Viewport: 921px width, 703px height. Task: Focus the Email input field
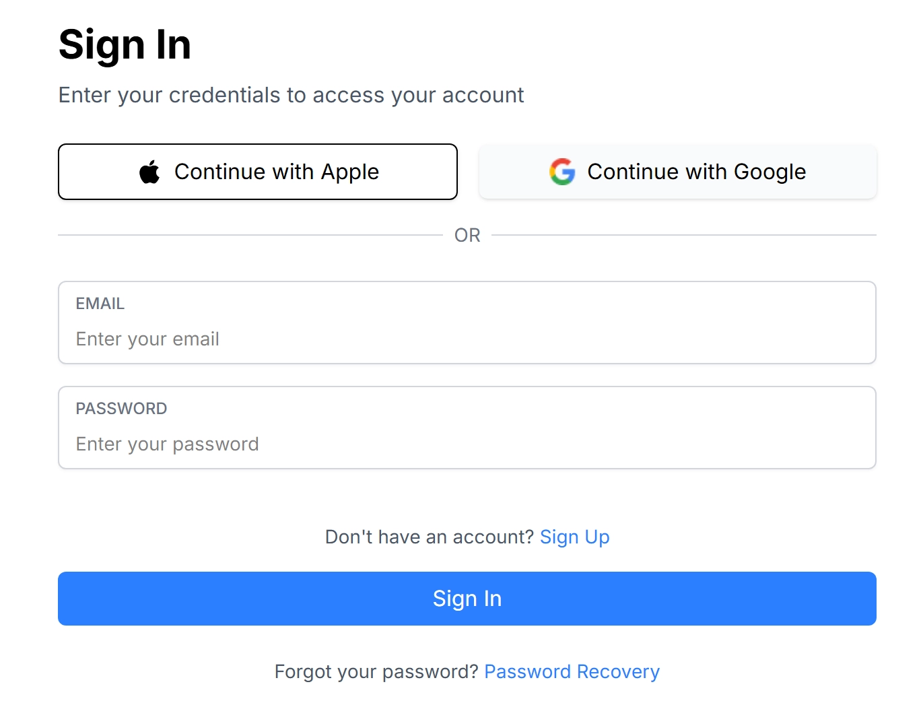(467, 339)
